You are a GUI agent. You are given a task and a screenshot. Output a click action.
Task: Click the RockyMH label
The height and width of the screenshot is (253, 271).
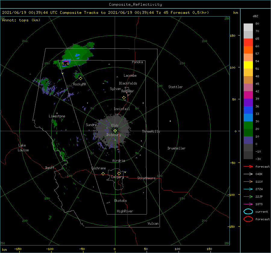pos(79,84)
